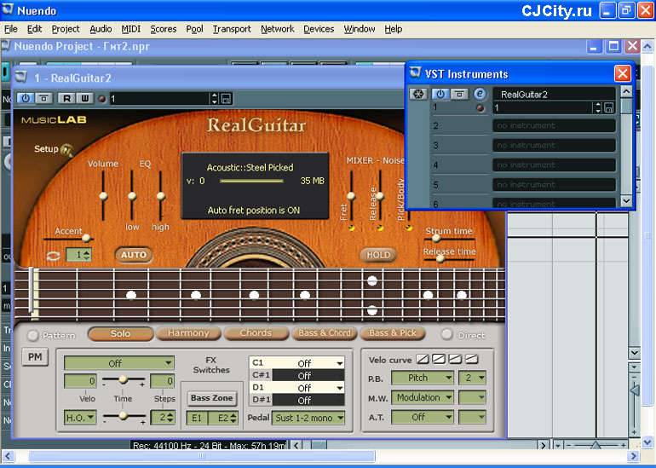Click the repeat loop arrows icon
This screenshot has width=656, height=468.
pyautogui.click(x=53, y=256)
